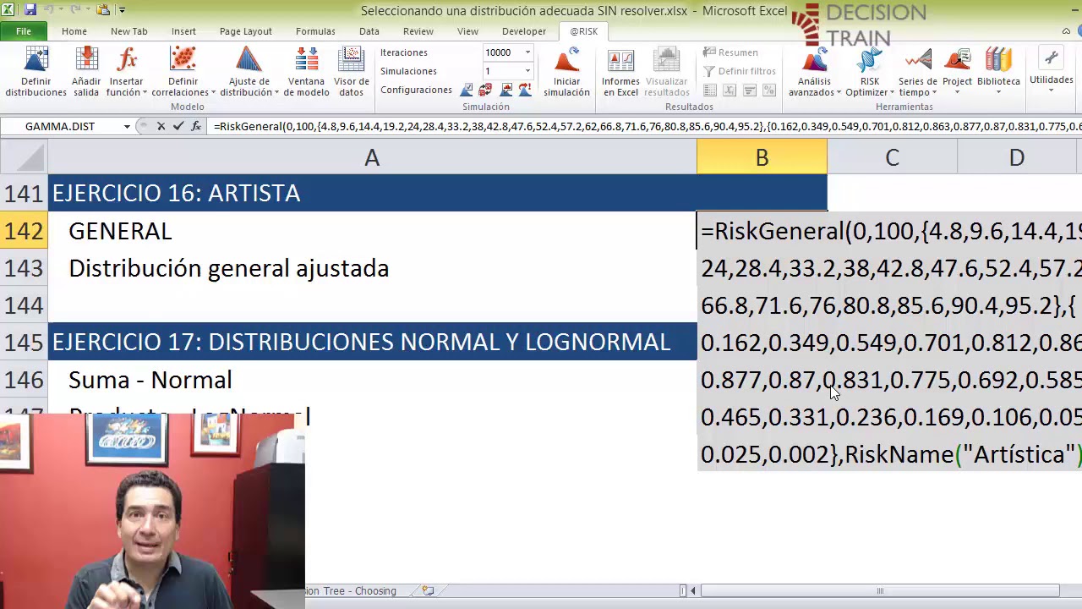Switch to the Formulas tab
Screen dimensions: 1082x609
click(x=315, y=31)
